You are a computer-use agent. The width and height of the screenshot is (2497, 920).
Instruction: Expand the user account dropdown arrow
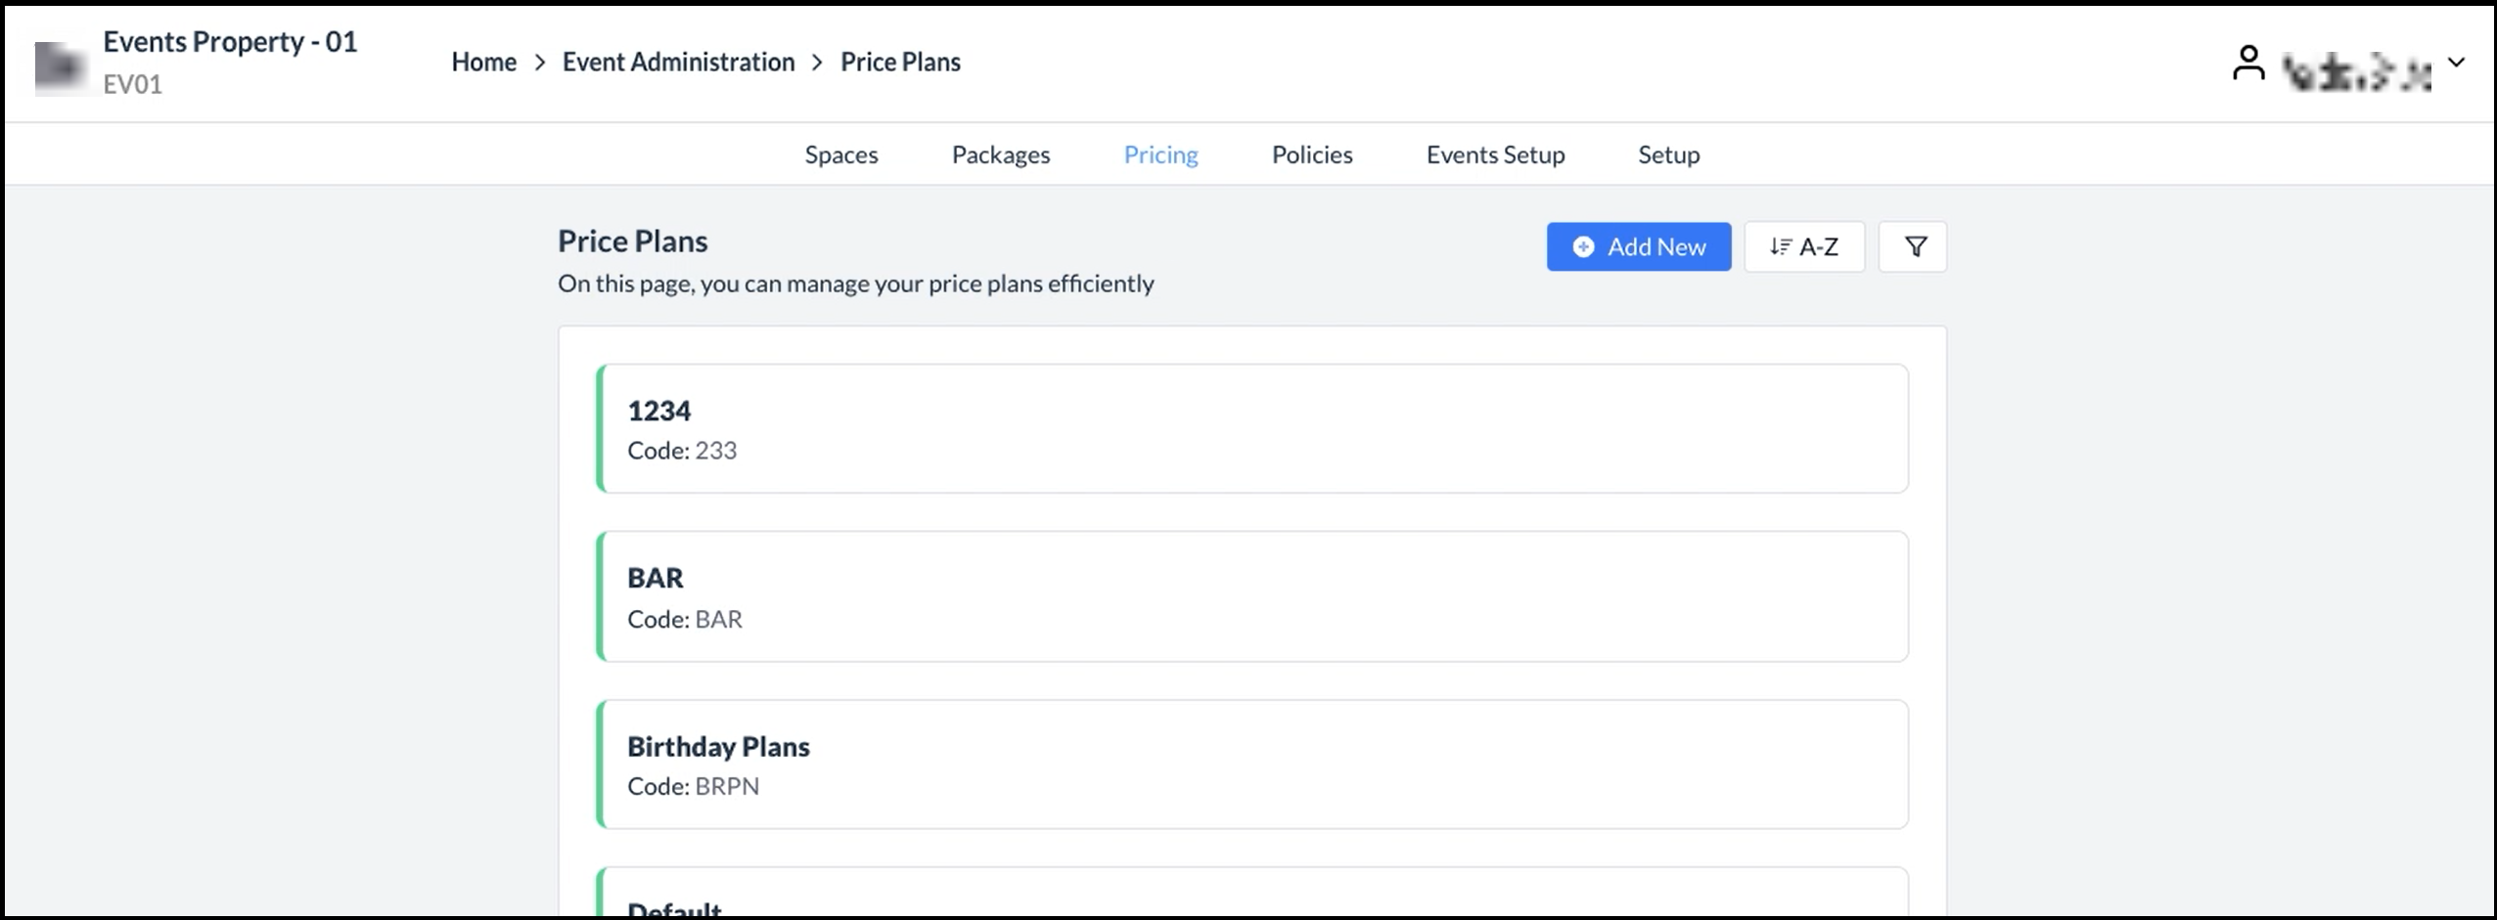click(x=2456, y=63)
